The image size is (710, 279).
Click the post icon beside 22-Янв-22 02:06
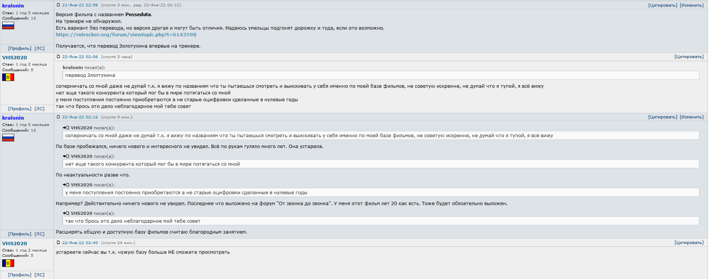point(58,57)
